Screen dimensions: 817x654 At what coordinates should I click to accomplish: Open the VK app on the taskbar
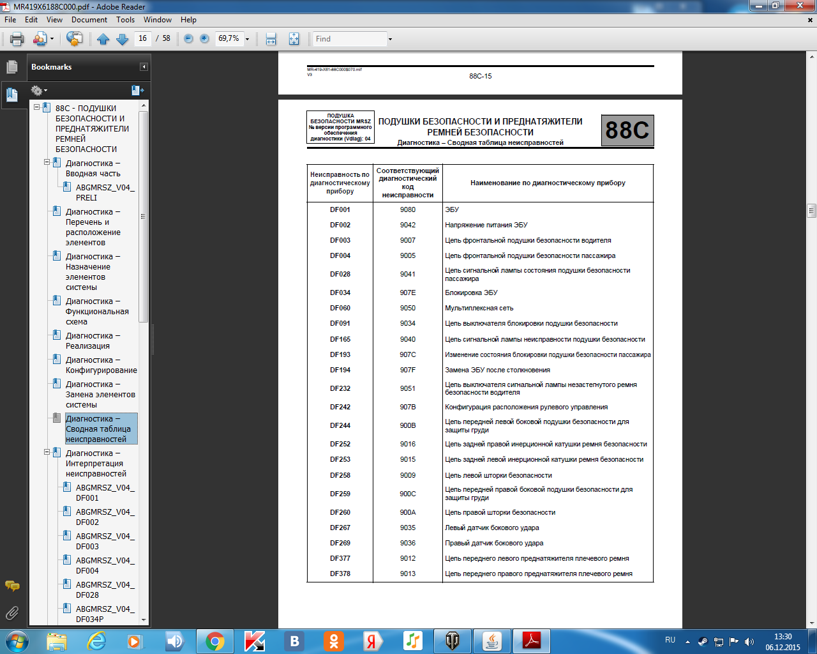coord(294,641)
